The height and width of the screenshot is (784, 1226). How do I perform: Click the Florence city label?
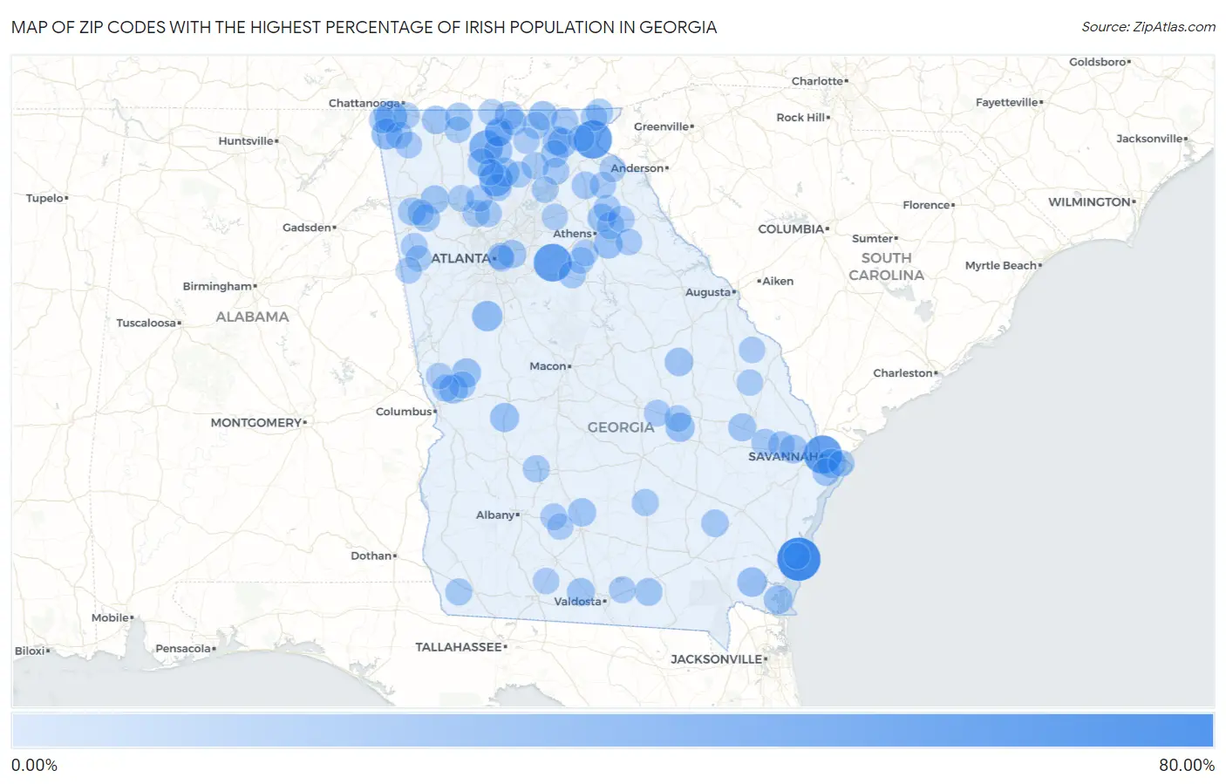click(927, 206)
